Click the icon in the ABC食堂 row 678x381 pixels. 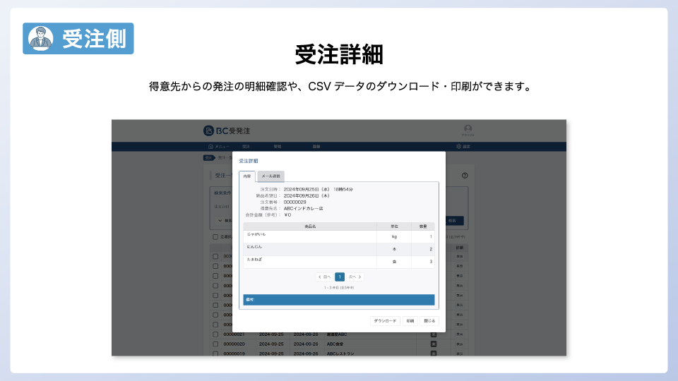(x=433, y=344)
